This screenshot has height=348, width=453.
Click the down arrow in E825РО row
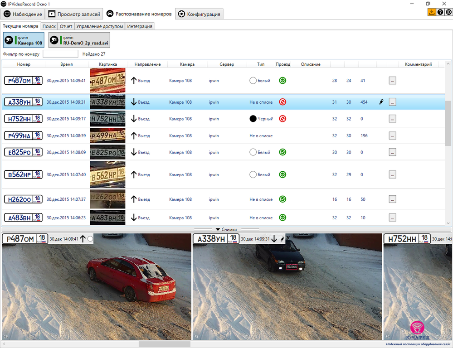click(x=134, y=153)
